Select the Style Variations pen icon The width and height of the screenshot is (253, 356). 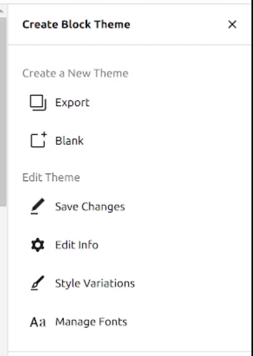point(38,283)
